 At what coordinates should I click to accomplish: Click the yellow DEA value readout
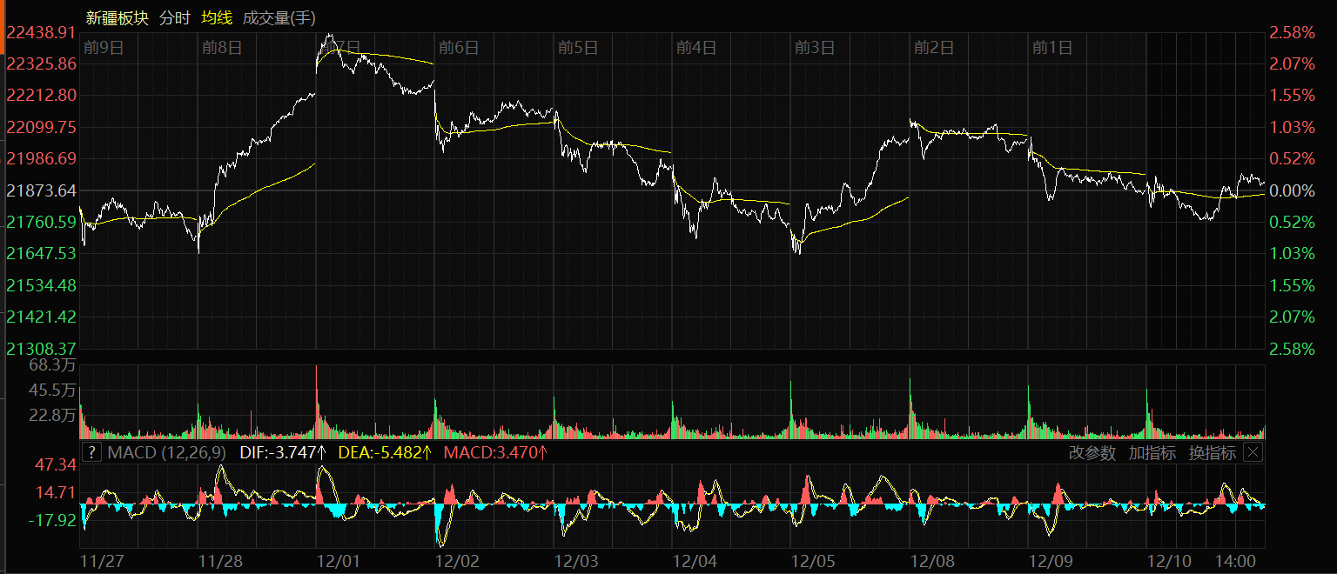pos(384,452)
